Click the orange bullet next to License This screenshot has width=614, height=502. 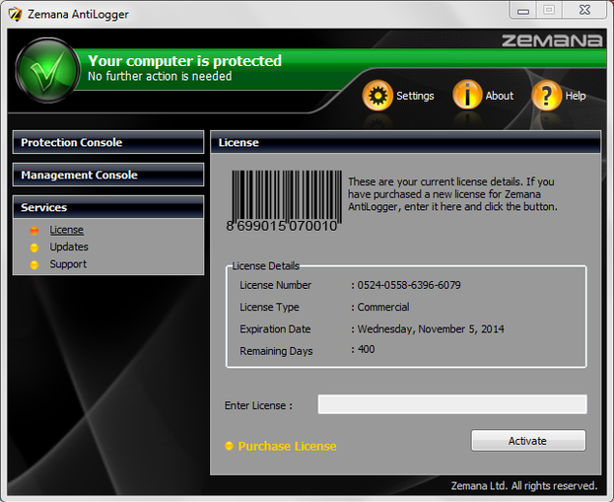34,230
